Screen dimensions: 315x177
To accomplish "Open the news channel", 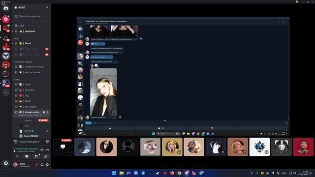I will click(31, 85).
